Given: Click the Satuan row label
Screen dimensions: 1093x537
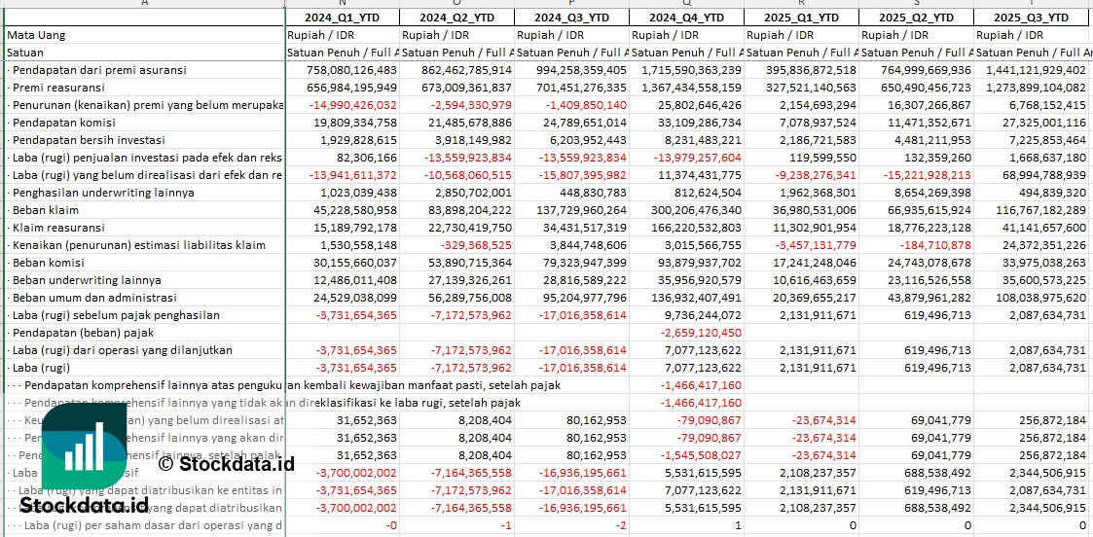Looking at the screenshot, I should [25, 53].
